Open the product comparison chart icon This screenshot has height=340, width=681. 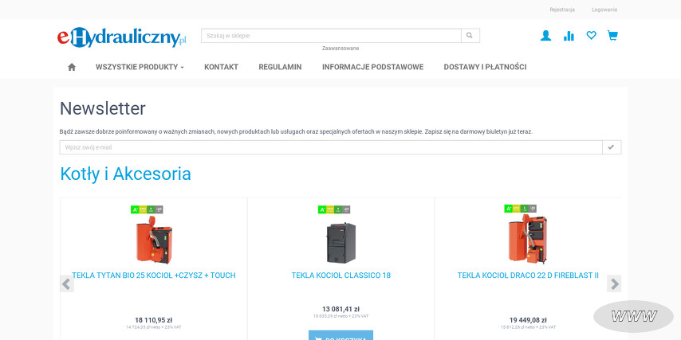569,36
